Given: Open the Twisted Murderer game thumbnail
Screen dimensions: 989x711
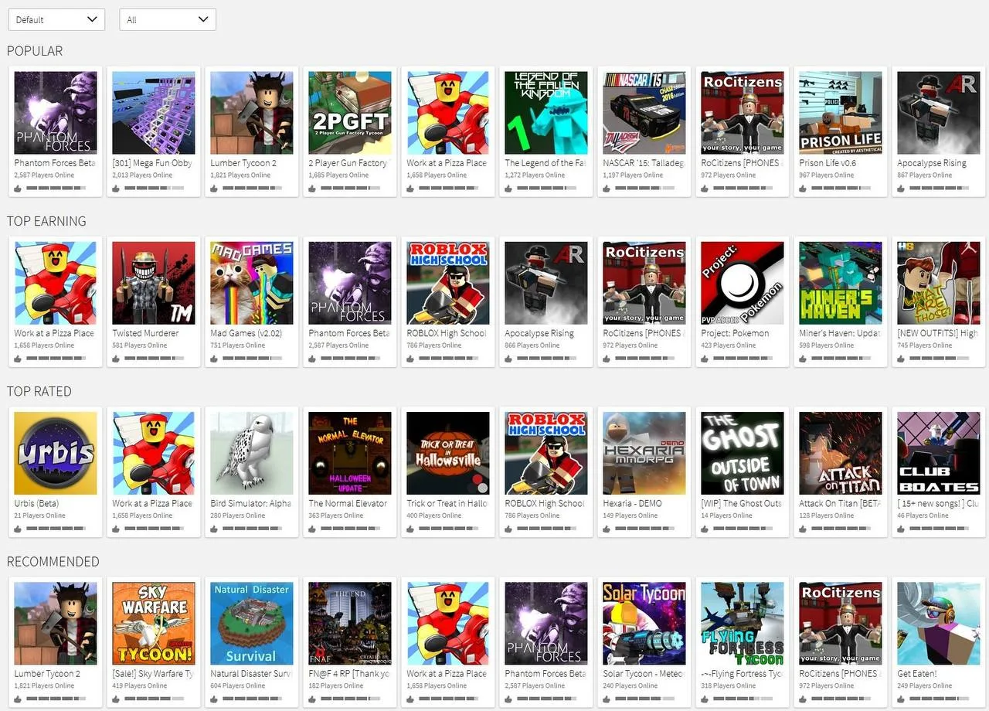Looking at the screenshot, I should click(154, 283).
